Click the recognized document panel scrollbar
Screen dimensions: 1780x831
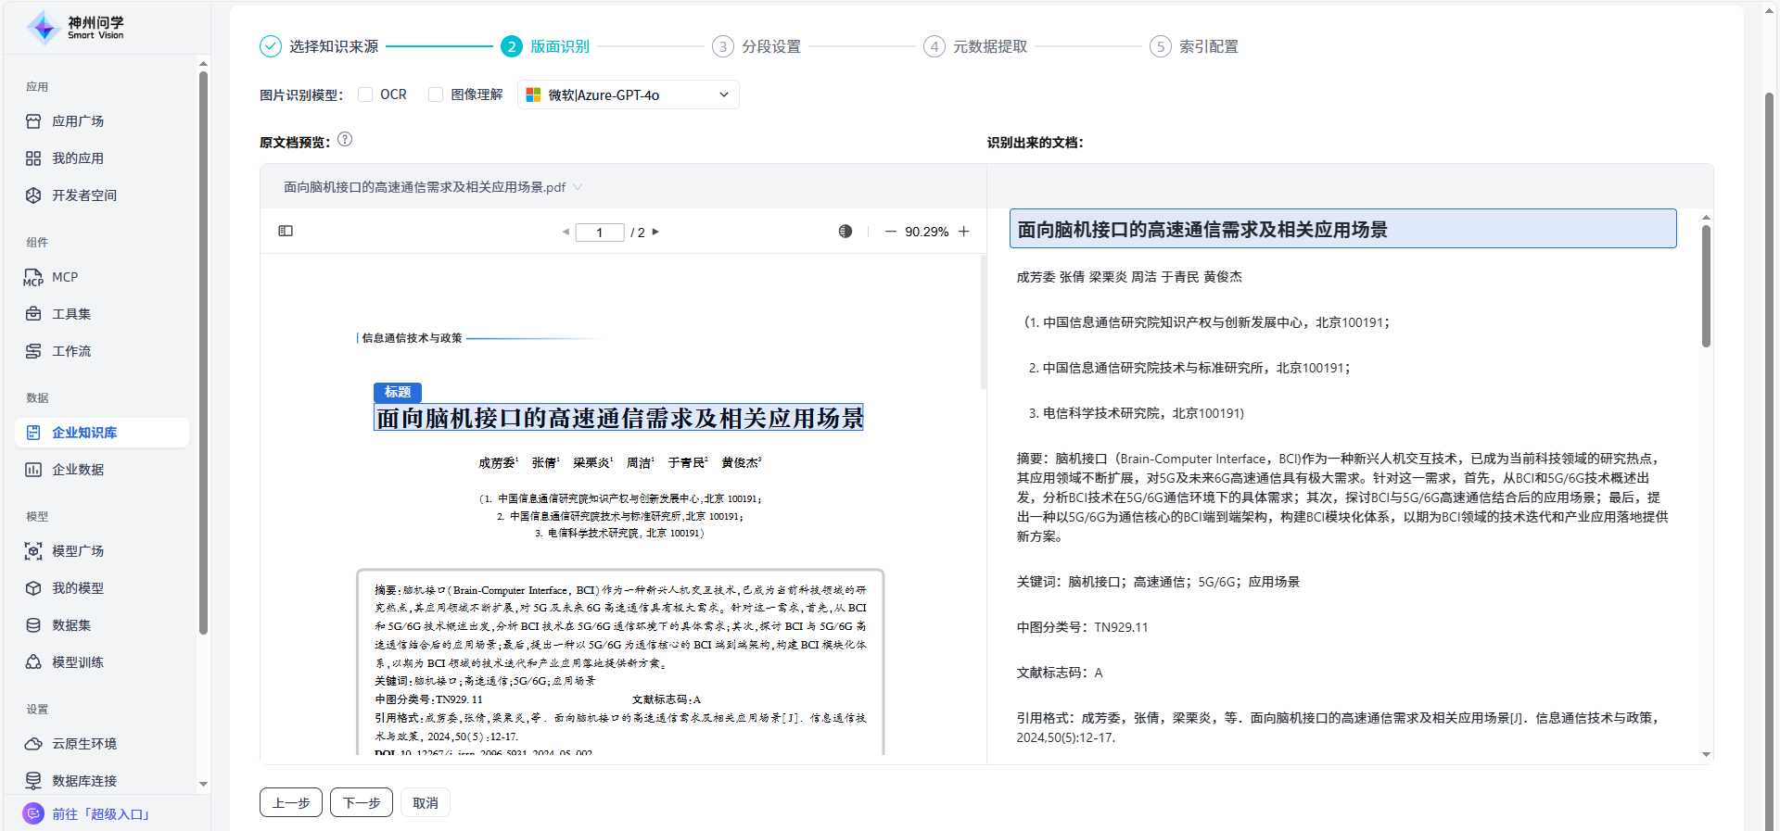(1706, 287)
